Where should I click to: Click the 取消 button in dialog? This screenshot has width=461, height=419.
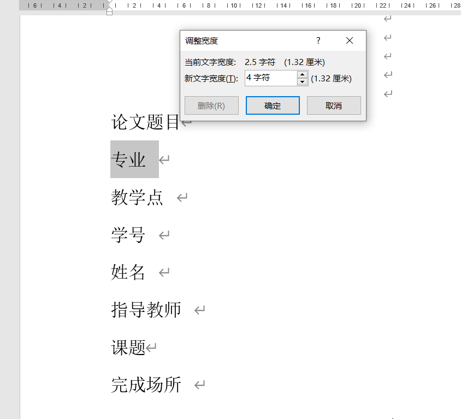coord(334,105)
